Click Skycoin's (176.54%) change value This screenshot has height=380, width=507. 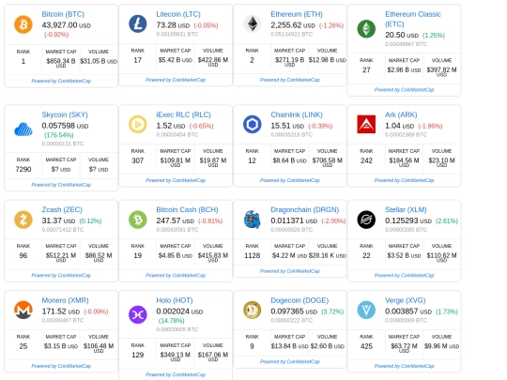(x=59, y=135)
